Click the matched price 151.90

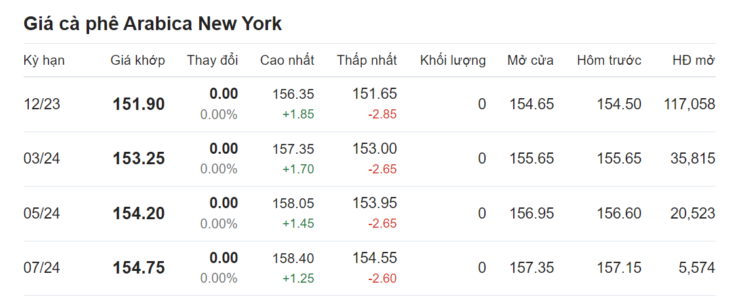coord(138,104)
